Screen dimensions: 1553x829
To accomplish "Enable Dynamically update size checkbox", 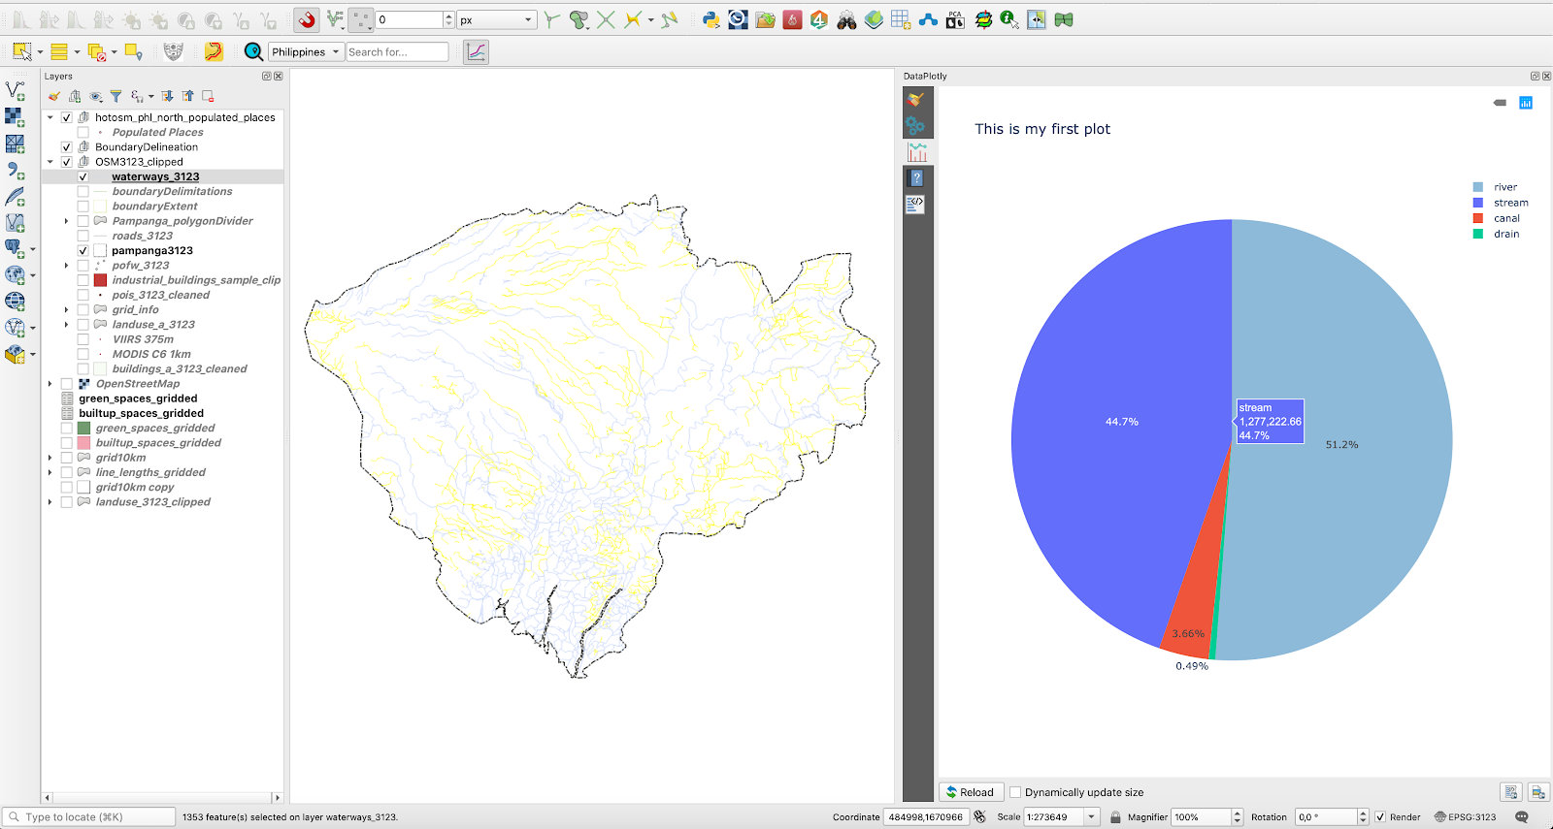I will [1015, 792].
